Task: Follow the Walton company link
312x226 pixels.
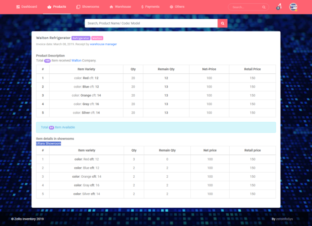Action: (x=76, y=60)
